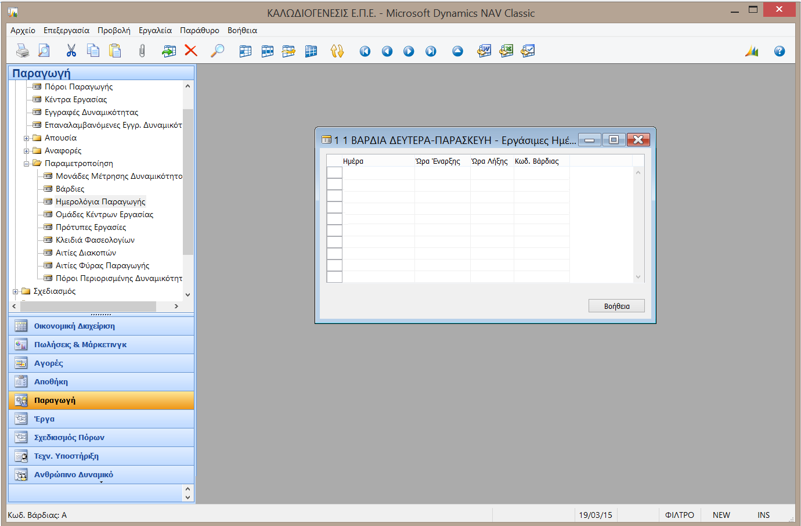Screen dimensions: 801x526
Task: Collapse the Παραμετροποίηση folder
Action: tap(26, 164)
